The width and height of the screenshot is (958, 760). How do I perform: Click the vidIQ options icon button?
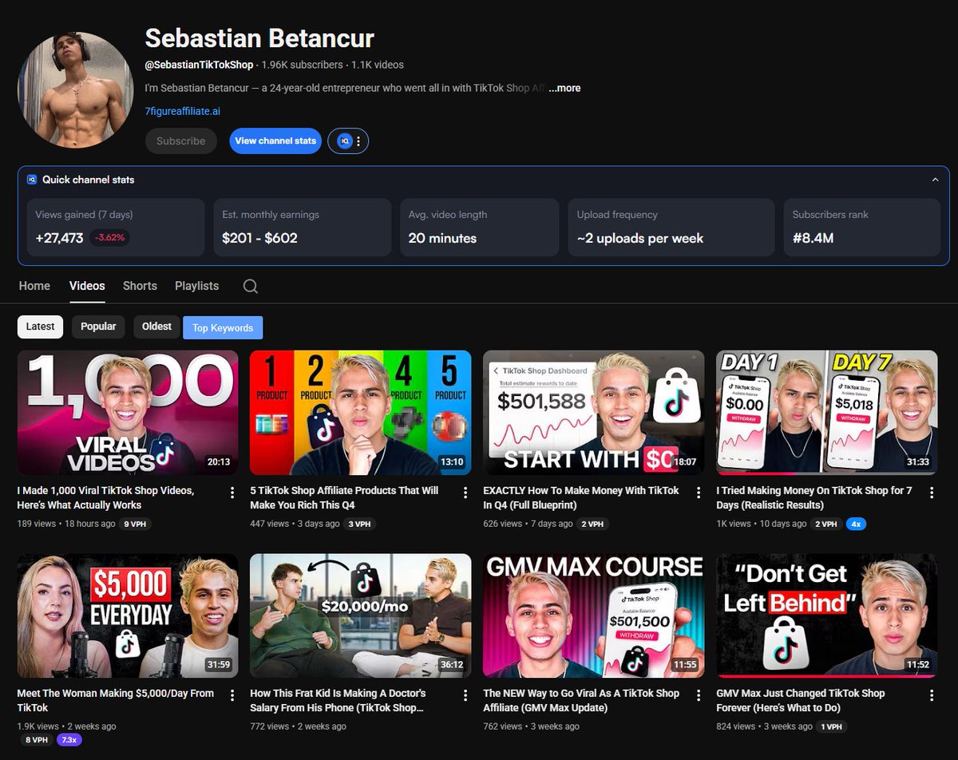point(345,141)
